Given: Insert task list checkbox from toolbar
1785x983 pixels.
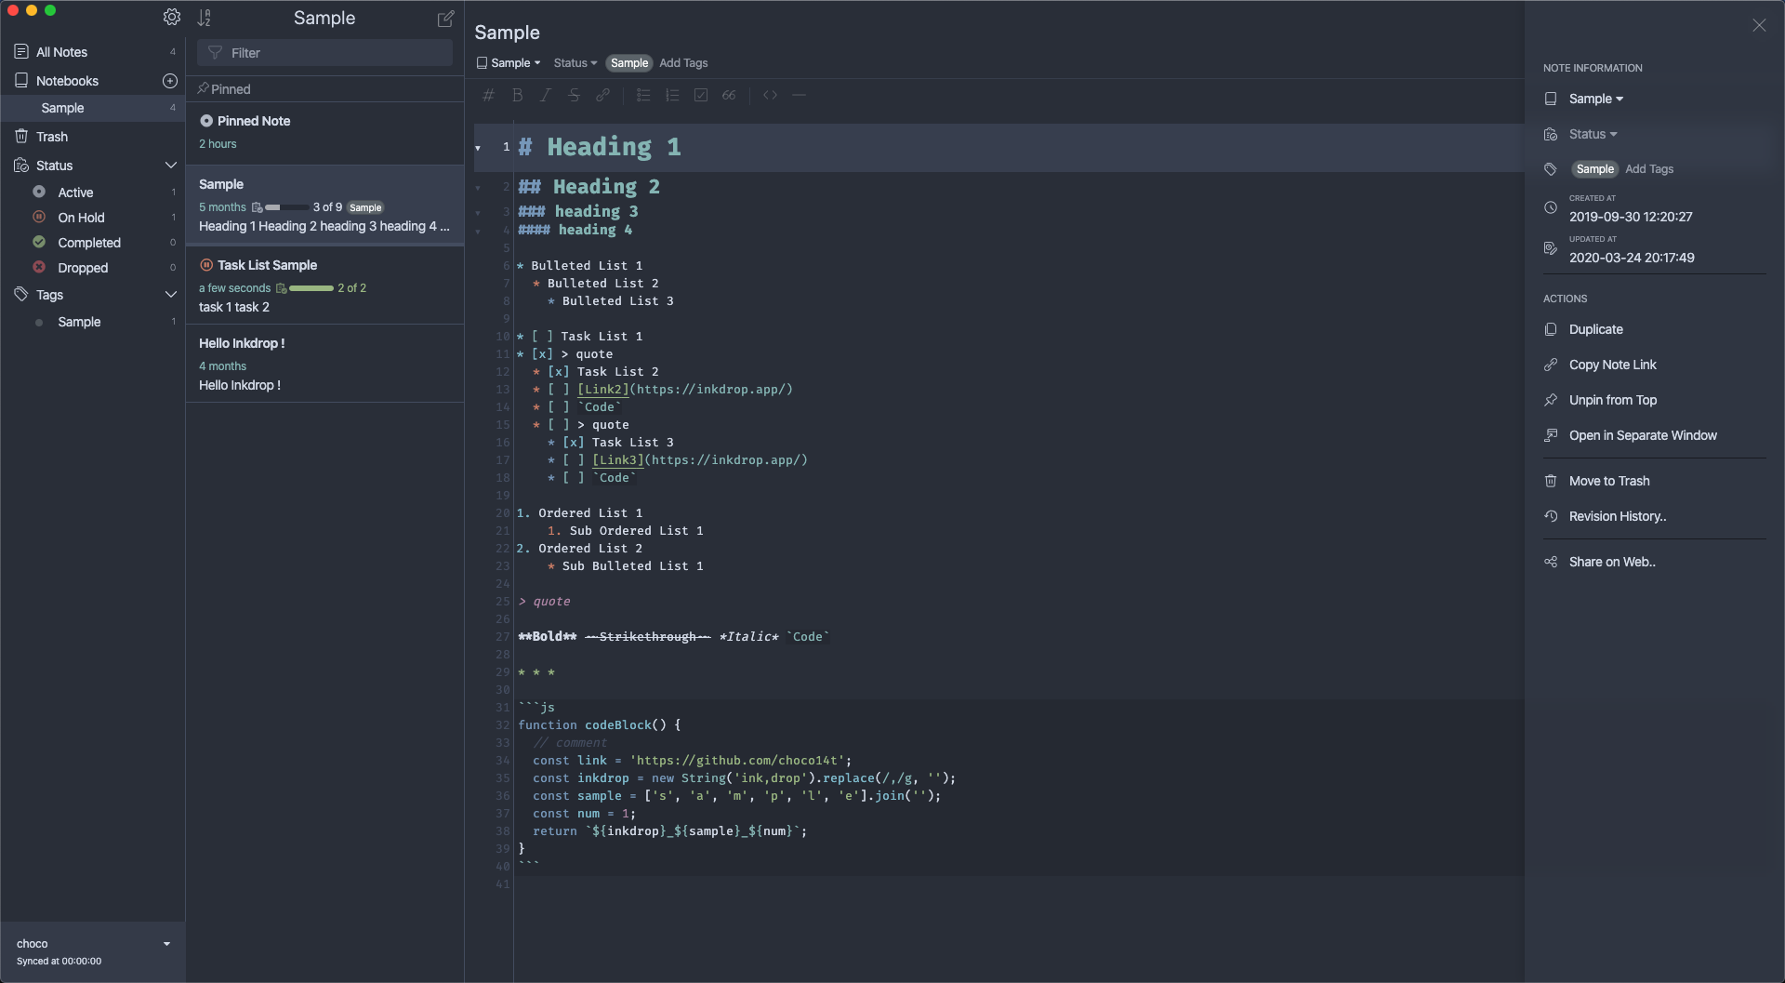Looking at the screenshot, I should pos(701,95).
